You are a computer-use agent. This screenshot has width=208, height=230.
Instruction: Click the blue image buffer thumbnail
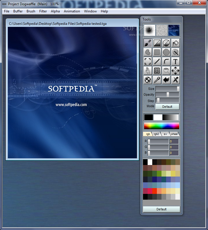tap(174, 30)
